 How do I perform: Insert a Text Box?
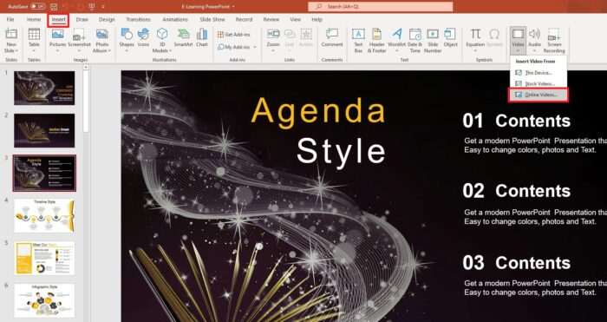click(358, 40)
